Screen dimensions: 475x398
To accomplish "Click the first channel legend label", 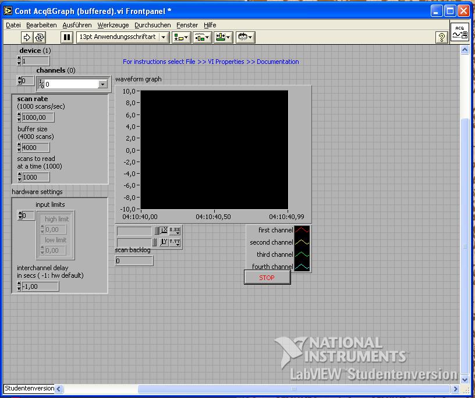I will [275, 230].
